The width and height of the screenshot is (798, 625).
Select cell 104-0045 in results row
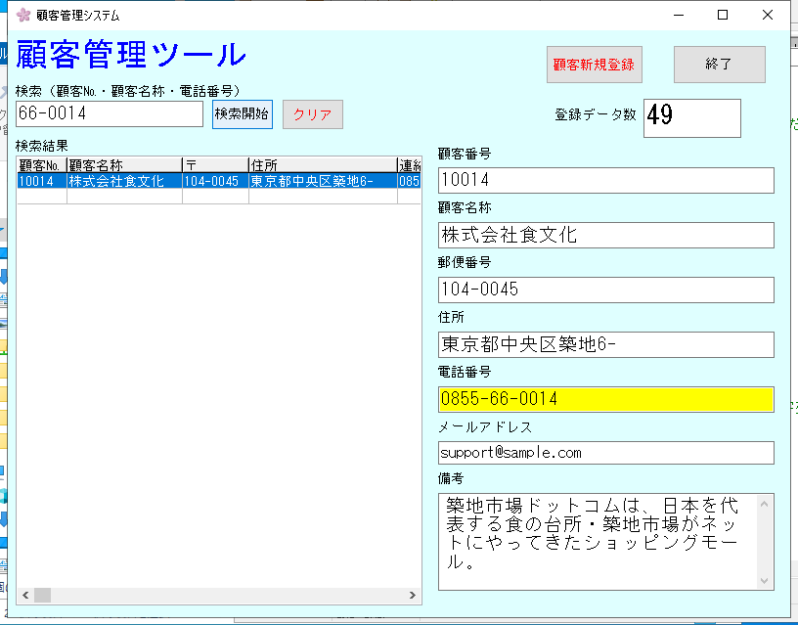215,181
